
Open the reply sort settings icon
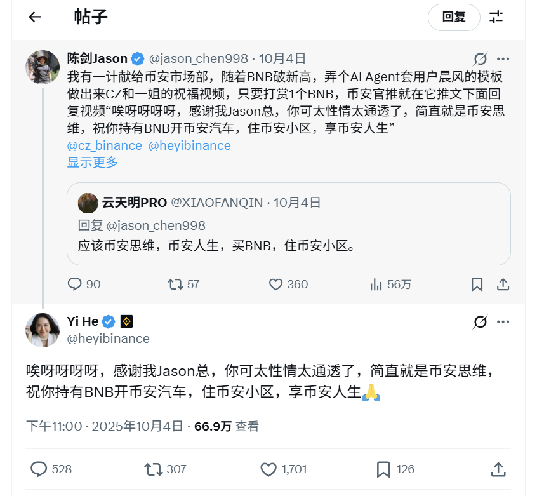[496, 17]
